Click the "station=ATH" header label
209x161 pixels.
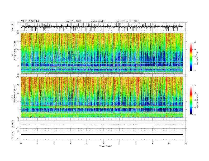98,21
